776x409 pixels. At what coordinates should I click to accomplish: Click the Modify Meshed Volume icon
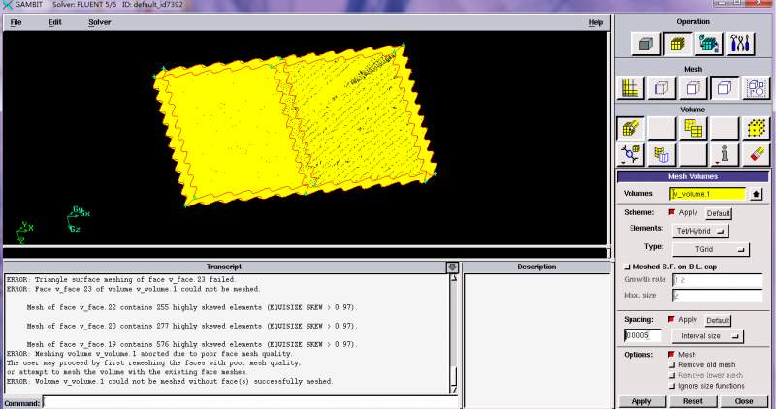tap(662, 155)
